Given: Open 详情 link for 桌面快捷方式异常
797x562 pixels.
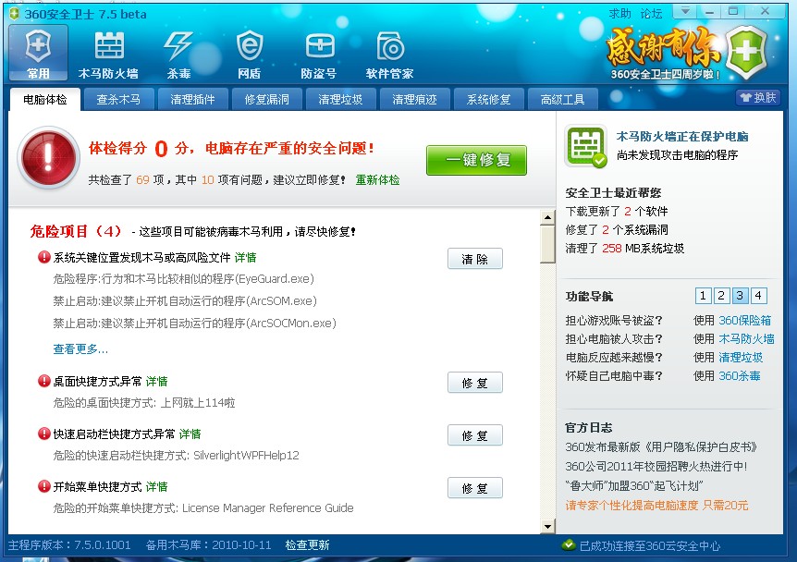Looking at the screenshot, I should pos(156,381).
